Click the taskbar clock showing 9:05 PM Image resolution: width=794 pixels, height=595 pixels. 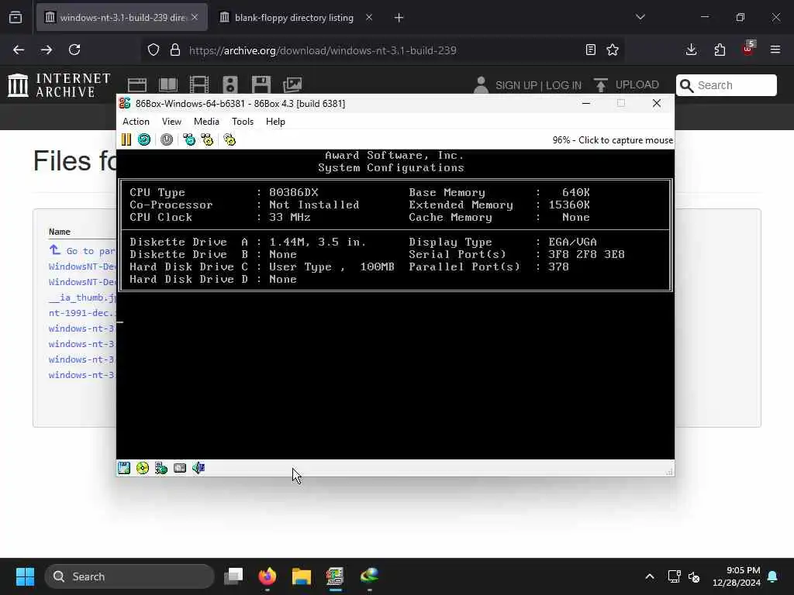point(737,576)
